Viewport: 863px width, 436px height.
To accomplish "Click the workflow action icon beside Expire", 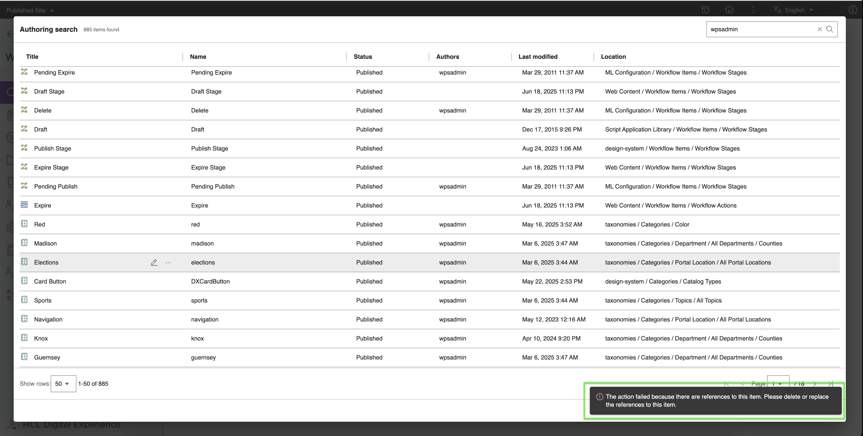I will click(24, 205).
